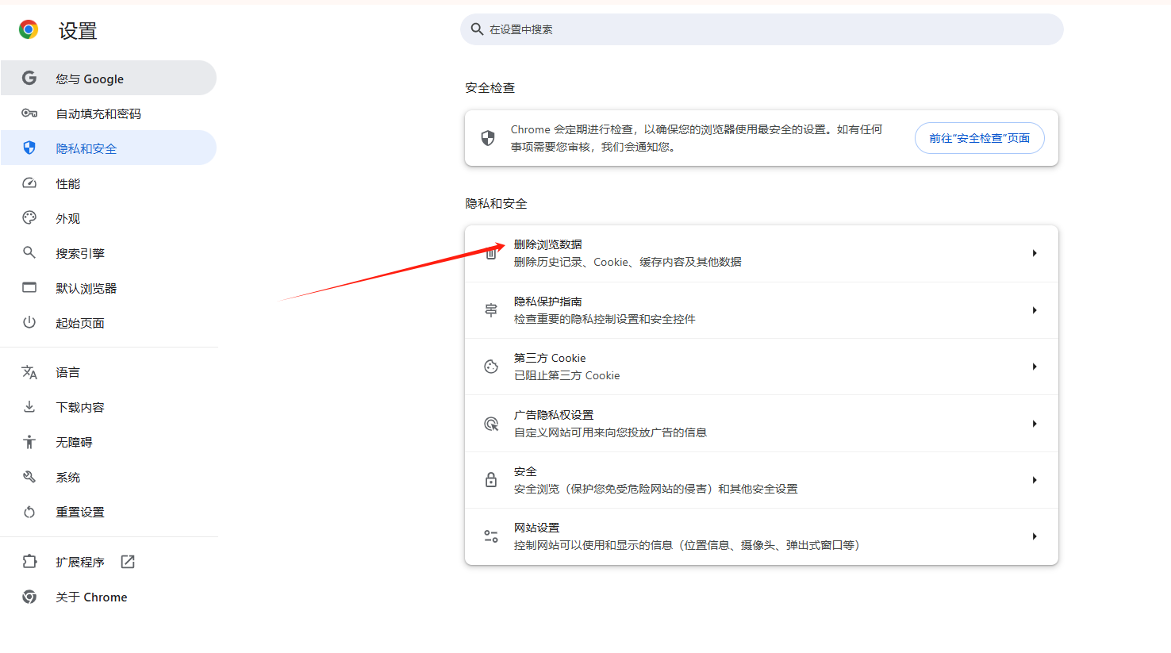This screenshot has width=1171, height=653.
Task: Click the signpost icon for 隐私保护指南
Action: [x=491, y=310]
